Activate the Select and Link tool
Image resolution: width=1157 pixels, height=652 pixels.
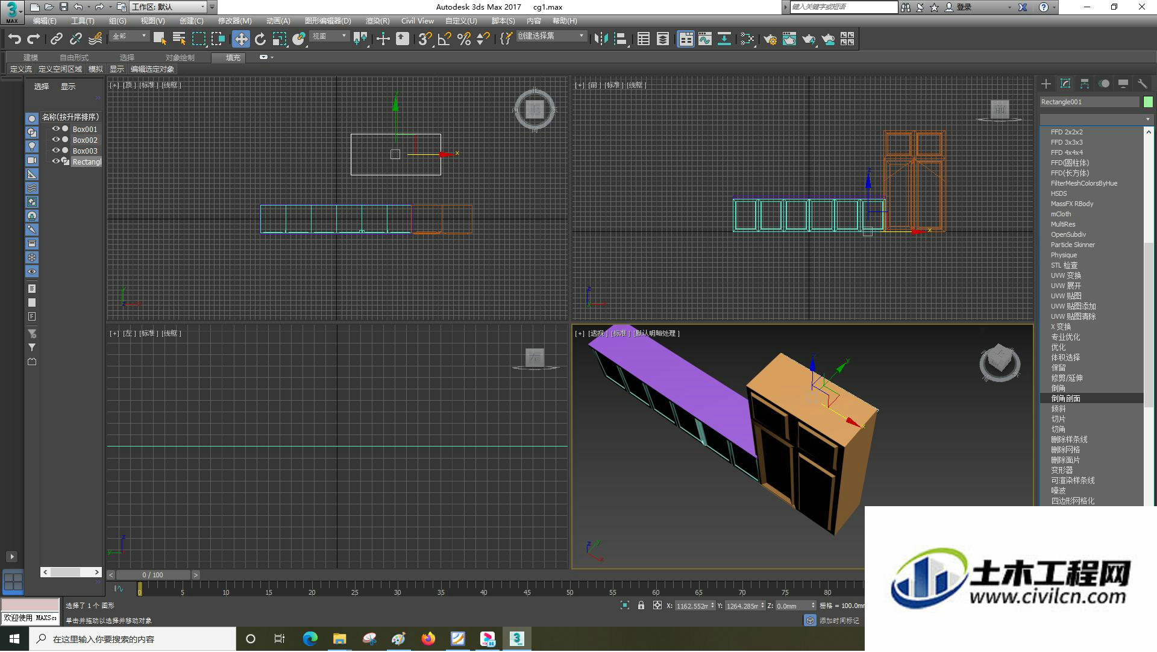(56, 39)
